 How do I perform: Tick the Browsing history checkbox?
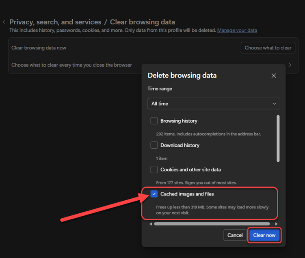[x=154, y=121]
